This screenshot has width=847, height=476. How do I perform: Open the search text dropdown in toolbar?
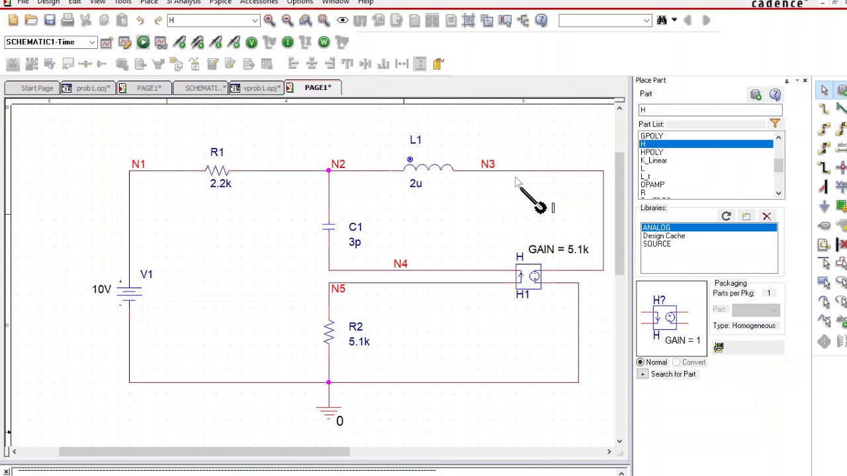646,20
